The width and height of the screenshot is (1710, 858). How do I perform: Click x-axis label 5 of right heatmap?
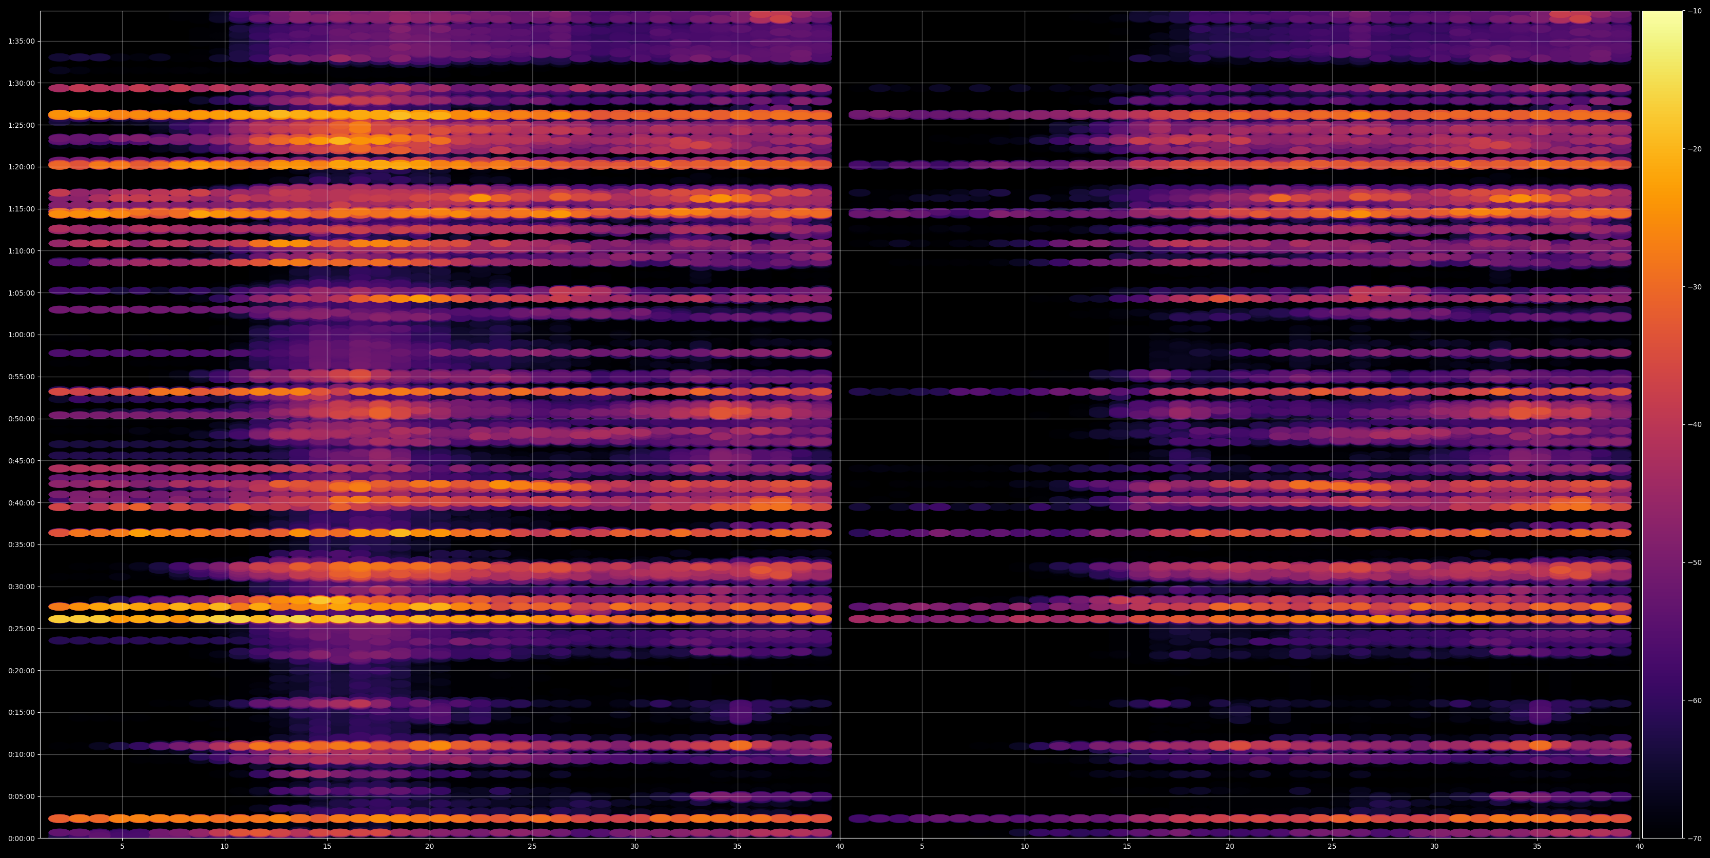coord(922,847)
